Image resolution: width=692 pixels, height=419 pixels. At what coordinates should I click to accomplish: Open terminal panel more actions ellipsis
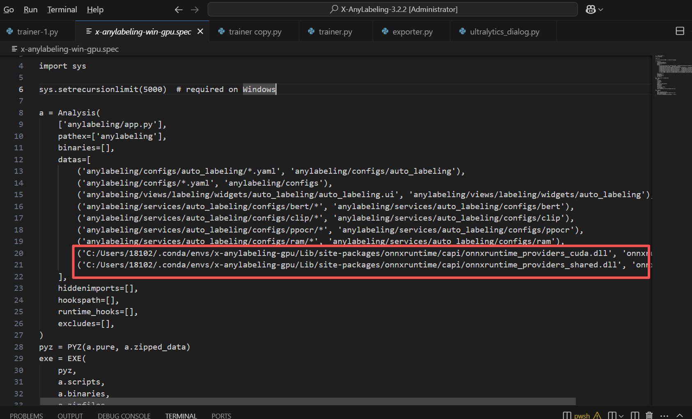(665, 415)
